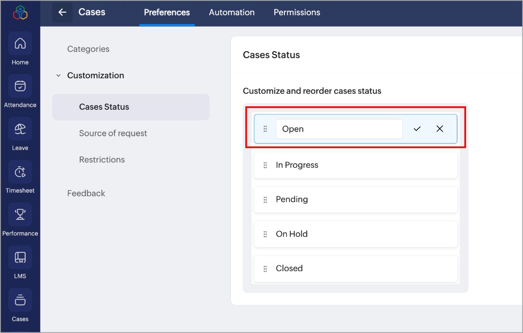
Task: Switch to the Permissions tab
Action: click(x=297, y=13)
